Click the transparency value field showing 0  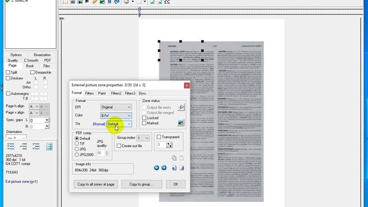(162, 145)
